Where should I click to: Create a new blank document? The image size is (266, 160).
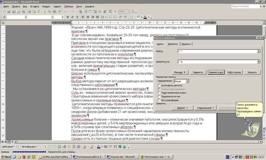point(4,12)
